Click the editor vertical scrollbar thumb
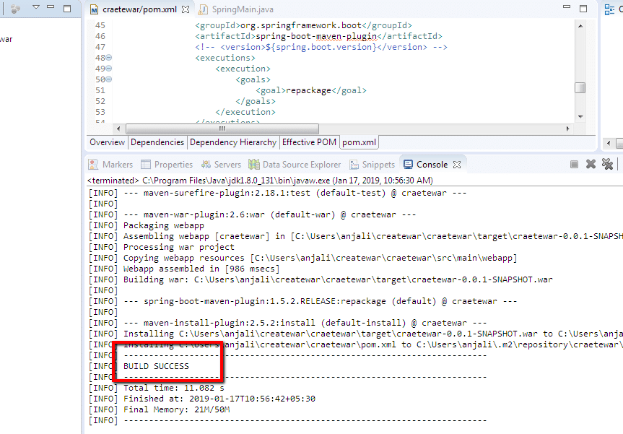Viewport: 623px width, 434px height. tap(580, 87)
